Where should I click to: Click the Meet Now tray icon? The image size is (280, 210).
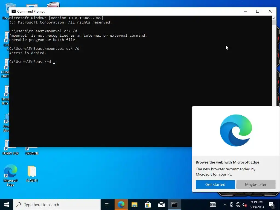232,205
